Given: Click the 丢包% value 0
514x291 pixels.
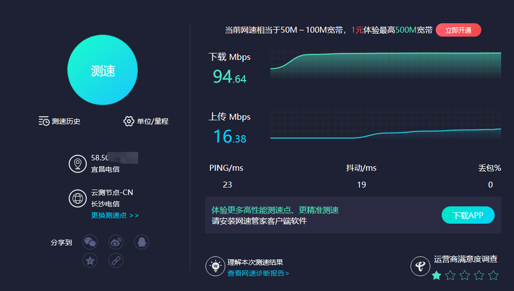Looking at the screenshot, I should click(490, 185).
